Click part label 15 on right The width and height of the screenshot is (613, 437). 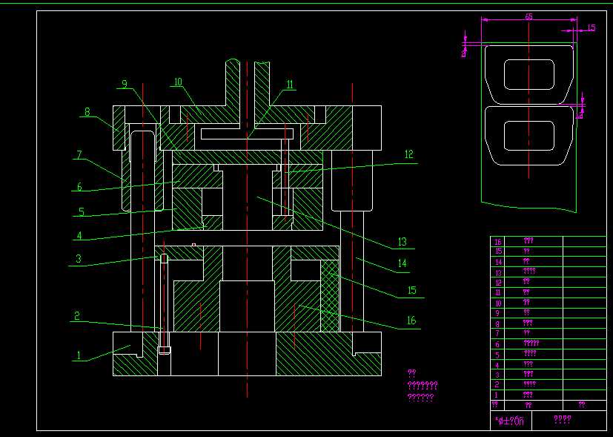click(412, 290)
